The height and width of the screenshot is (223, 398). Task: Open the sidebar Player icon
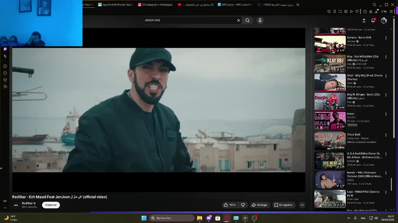[x=5, y=66]
